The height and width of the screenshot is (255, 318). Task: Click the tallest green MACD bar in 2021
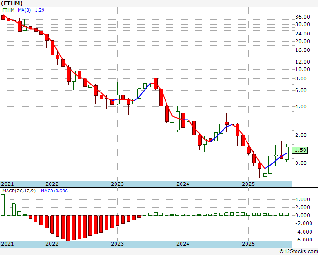[x=3, y=205]
